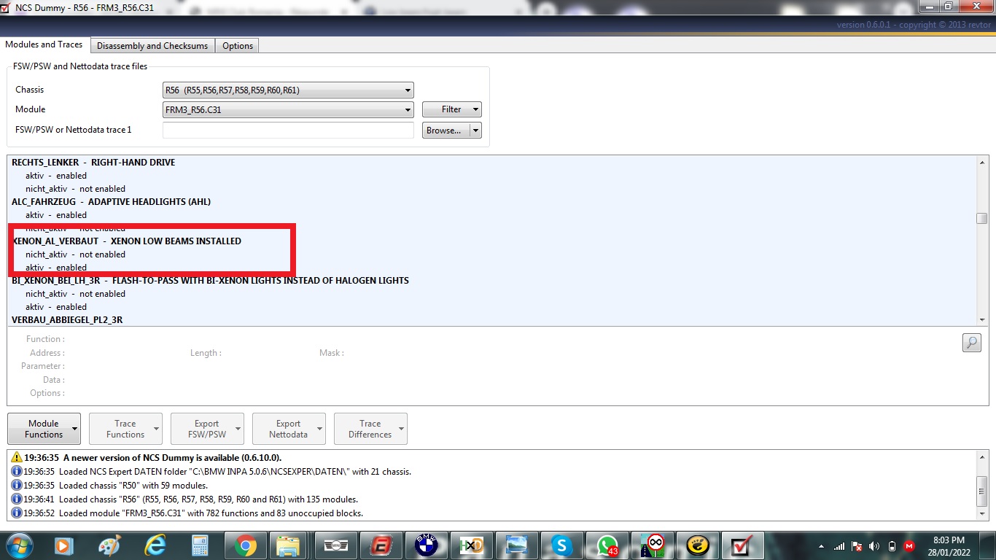Click the volume speaker icon in system tray
Screen dimensions: 996x560
click(874, 546)
